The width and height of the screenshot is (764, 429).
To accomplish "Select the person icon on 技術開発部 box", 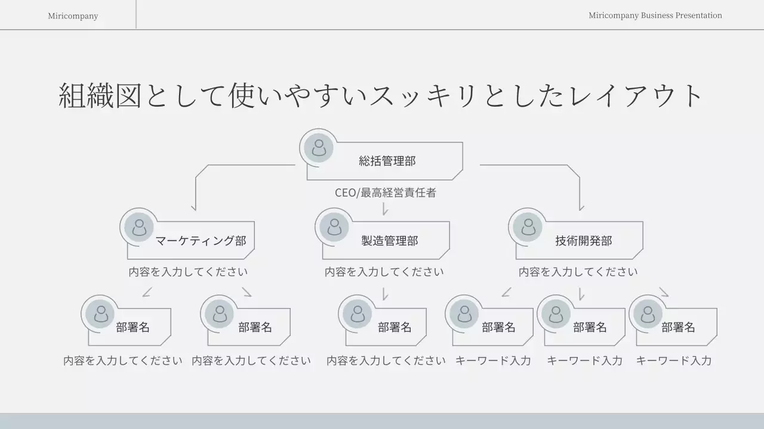I will 527,227.
